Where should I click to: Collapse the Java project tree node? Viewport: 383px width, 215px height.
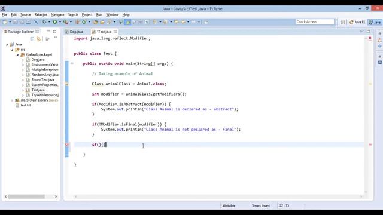click(7, 45)
